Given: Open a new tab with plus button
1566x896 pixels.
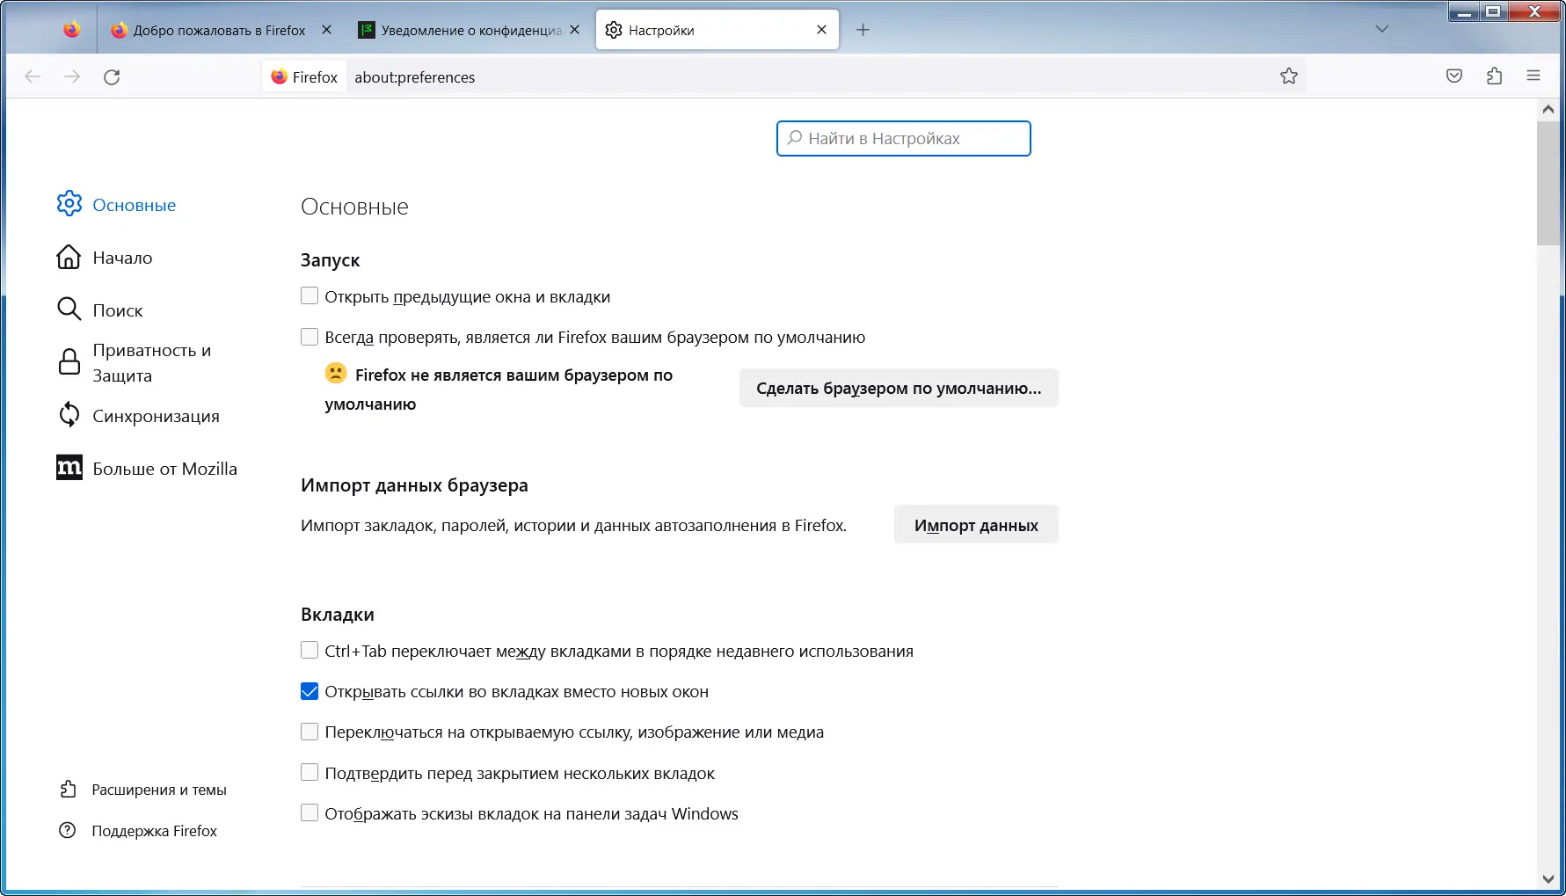Looking at the screenshot, I should pos(863,30).
